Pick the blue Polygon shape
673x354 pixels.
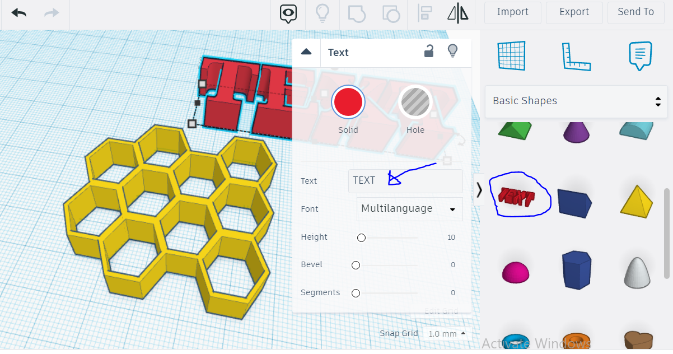[576, 270]
